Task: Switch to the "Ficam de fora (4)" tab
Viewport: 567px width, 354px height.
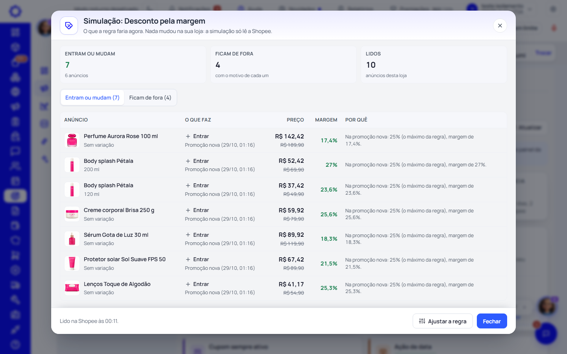Action: click(x=150, y=98)
